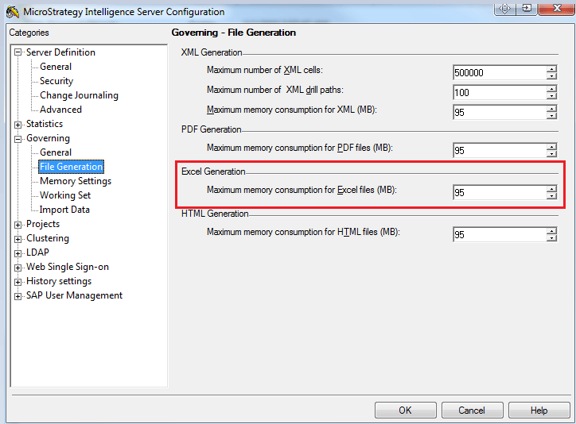Select the Server Definition label
Screen dimensions: 576x424
[x=60, y=52]
